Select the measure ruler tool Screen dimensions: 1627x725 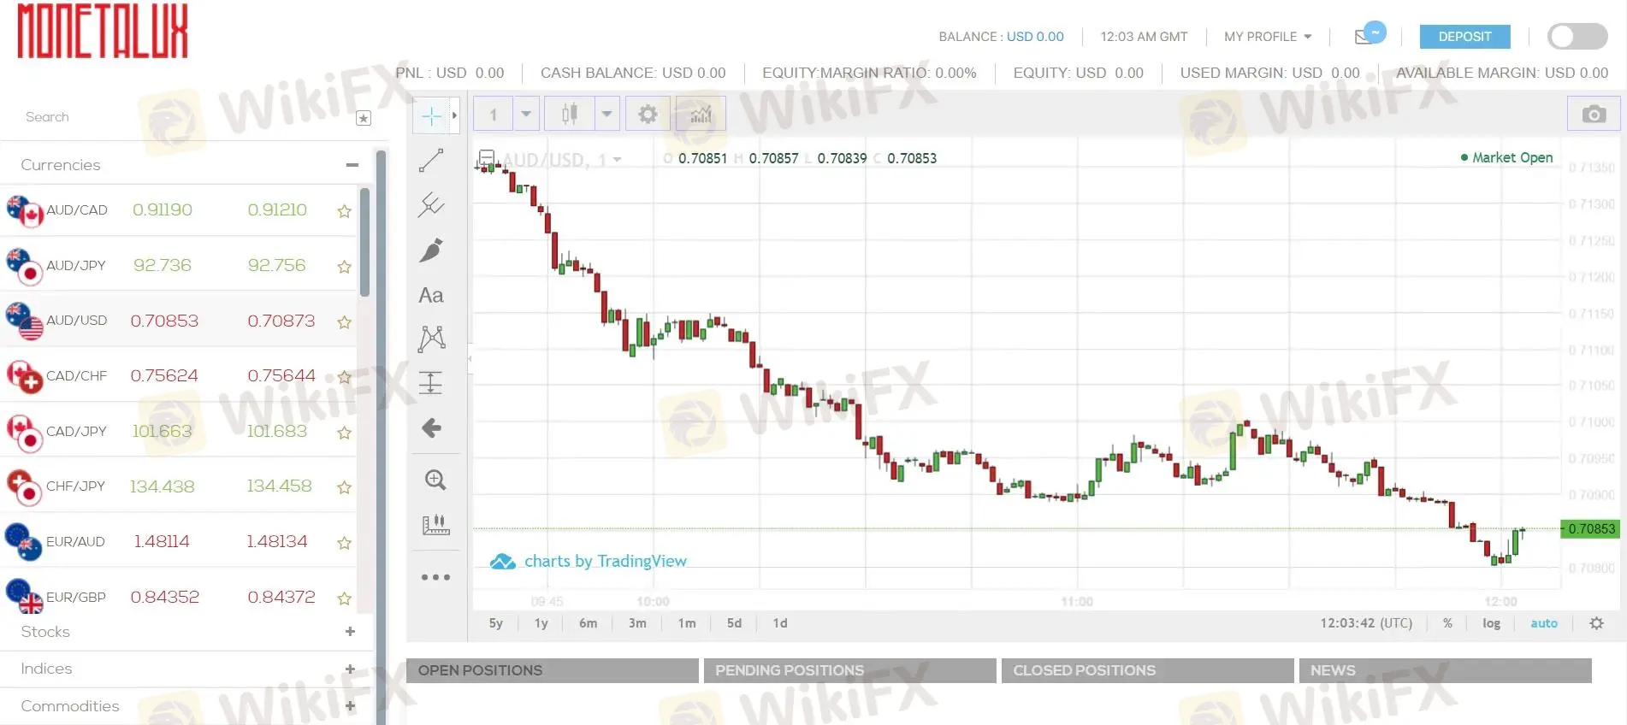[x=435, y=524]
